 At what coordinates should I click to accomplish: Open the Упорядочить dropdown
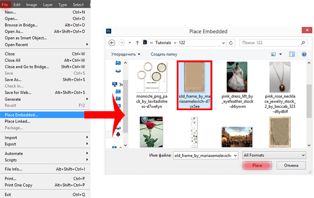pos(126,54)
